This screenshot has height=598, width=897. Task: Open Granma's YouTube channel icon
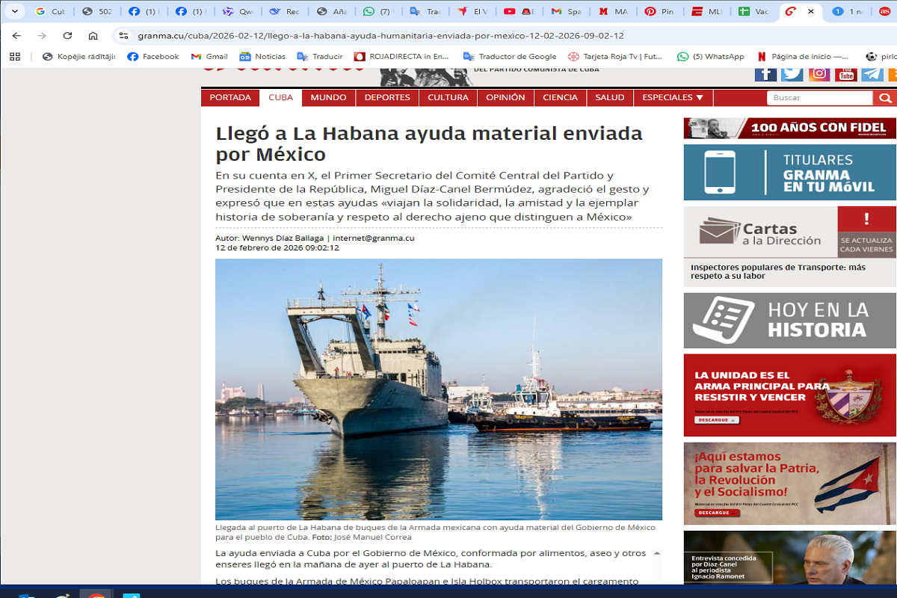(x=847, y=74)
